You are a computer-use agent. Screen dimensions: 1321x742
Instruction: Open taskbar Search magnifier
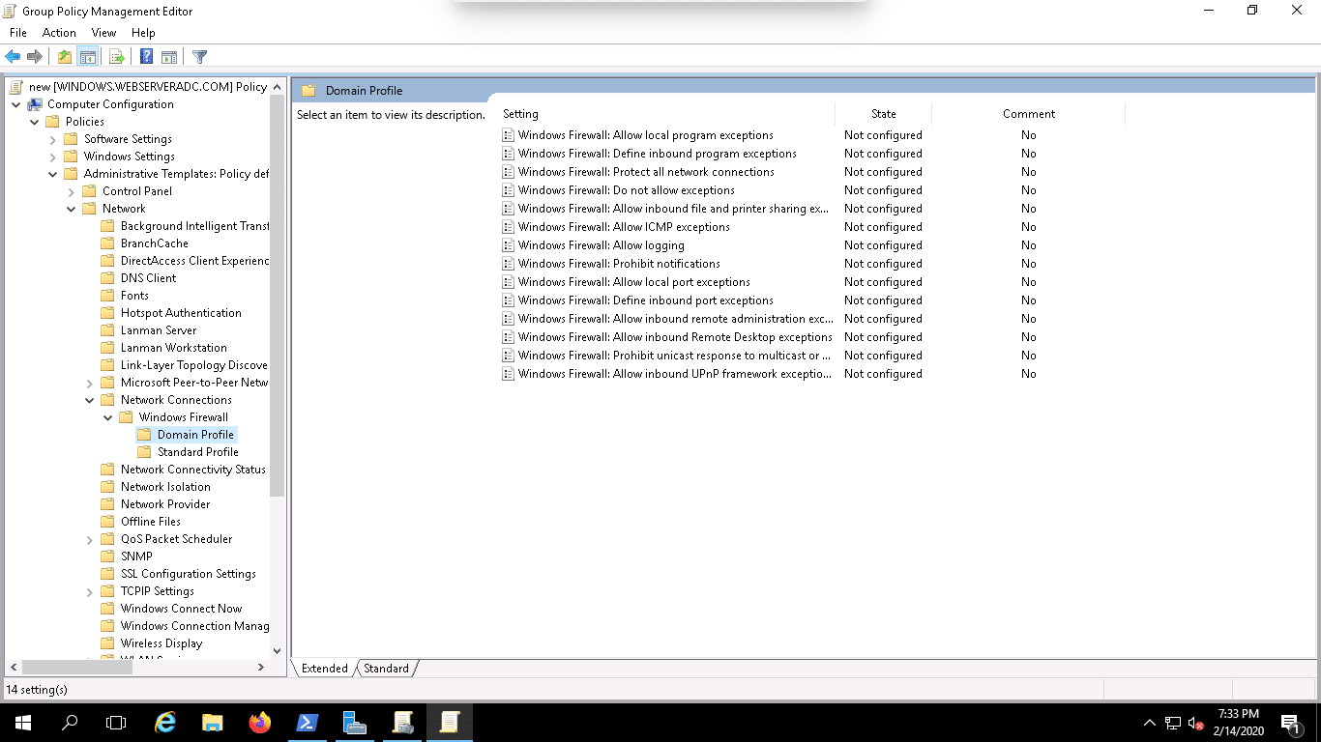[x=70, y=722]
